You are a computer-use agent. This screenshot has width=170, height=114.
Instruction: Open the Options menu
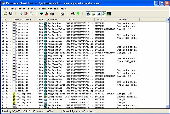click(53, 9)
